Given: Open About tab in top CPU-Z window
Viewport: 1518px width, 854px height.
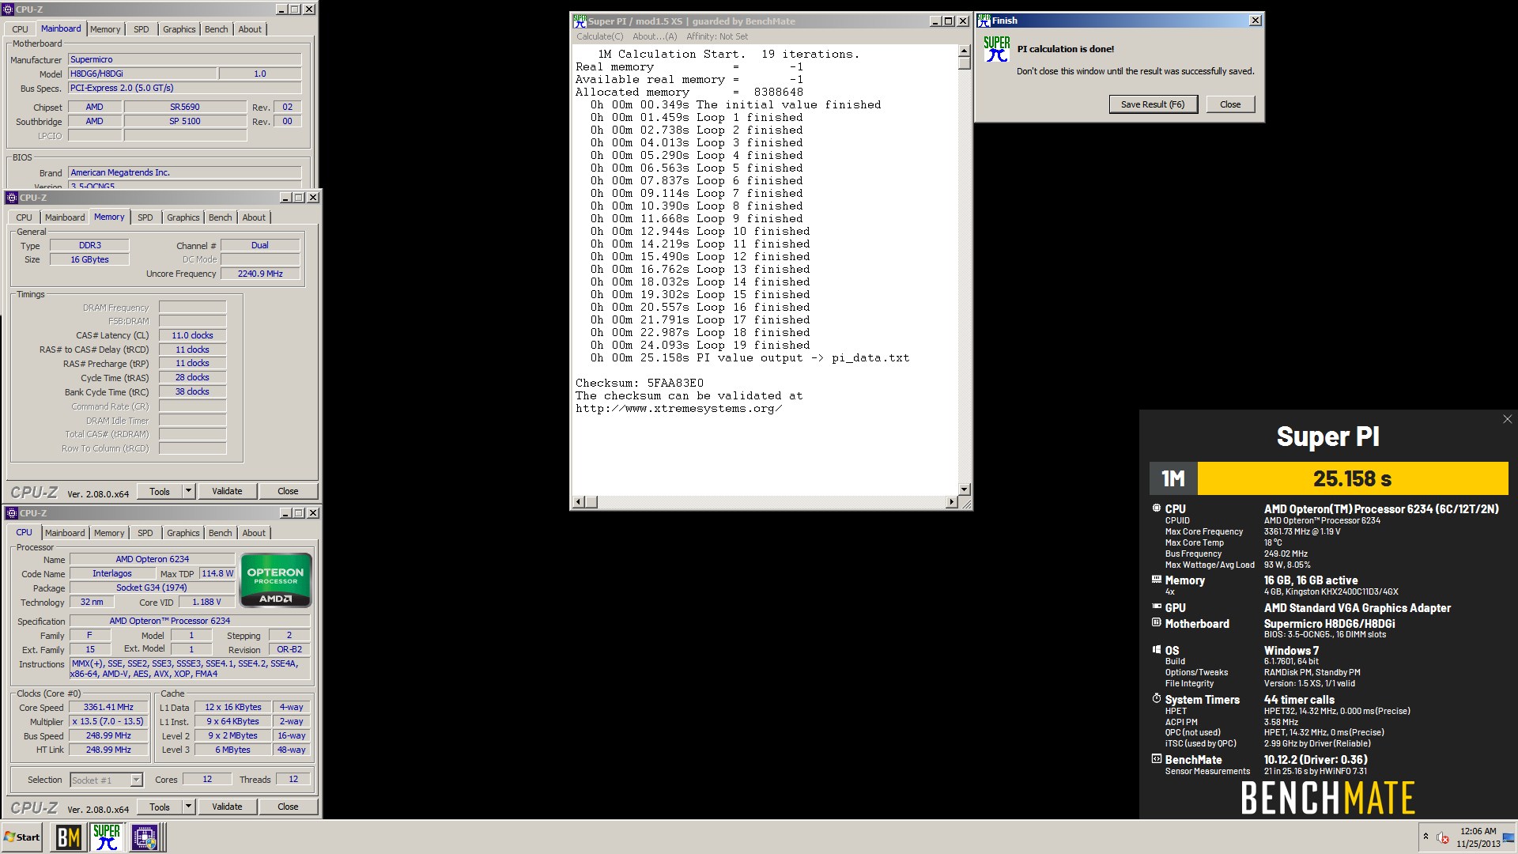Looking at the screenshot, I should pos(250,29).
